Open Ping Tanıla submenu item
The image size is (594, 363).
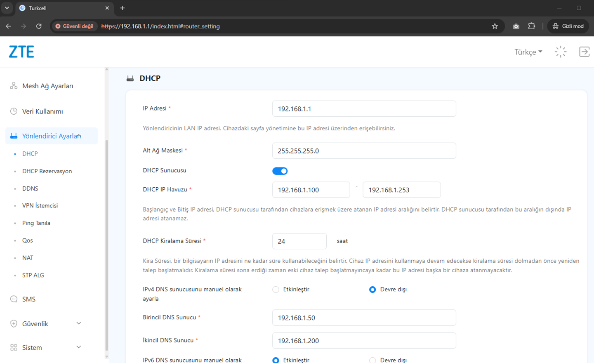pos(36,223)
